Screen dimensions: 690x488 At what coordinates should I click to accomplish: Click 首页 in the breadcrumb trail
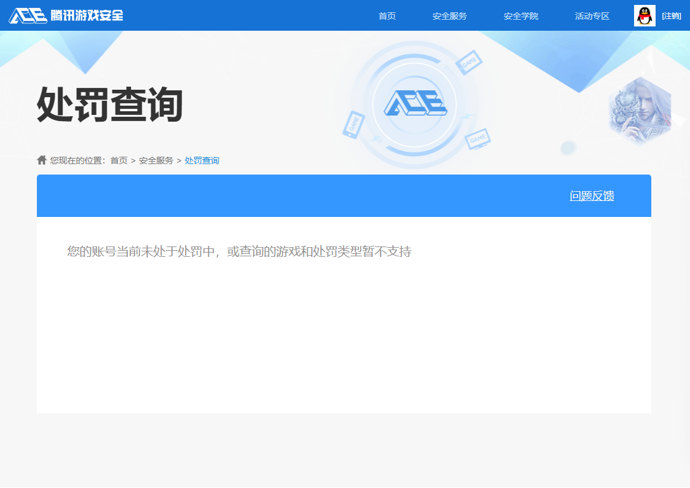[x=119, y=160]
